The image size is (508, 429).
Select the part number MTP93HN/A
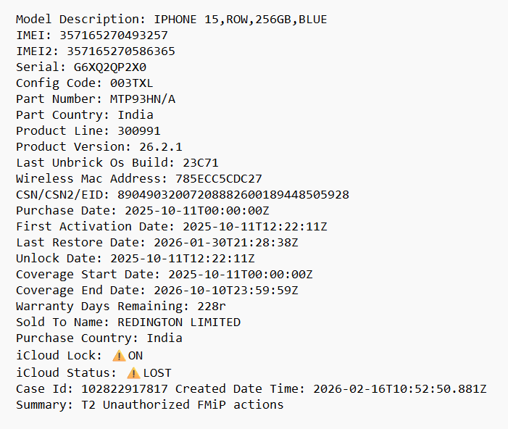click(x=143, y=99)
